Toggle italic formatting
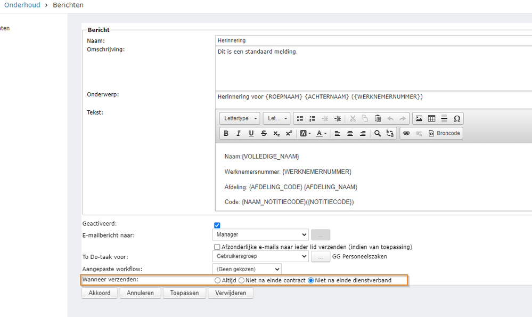 point(239,133)
